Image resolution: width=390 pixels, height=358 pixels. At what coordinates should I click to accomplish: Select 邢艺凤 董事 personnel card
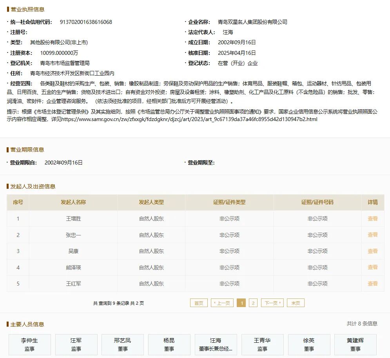[123, 344]
